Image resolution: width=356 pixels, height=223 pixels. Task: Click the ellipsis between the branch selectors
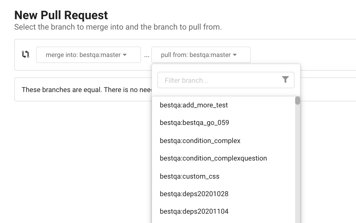click(x=147, y=55)
